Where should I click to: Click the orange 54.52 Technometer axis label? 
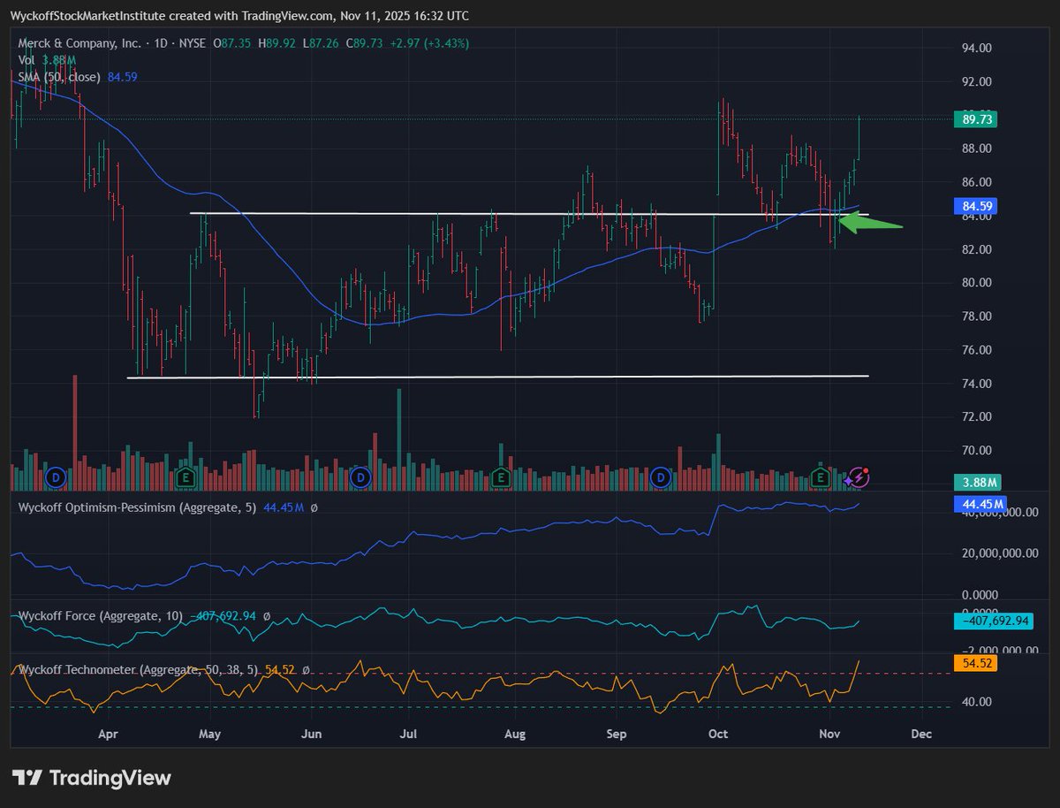pyautogui.click(x=975, y=662)
